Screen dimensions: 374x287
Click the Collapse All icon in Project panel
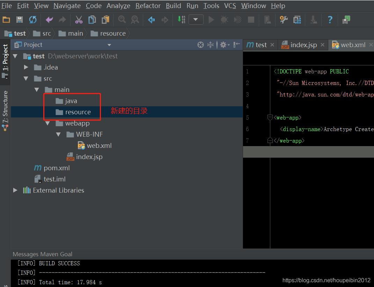coord(210,45)
